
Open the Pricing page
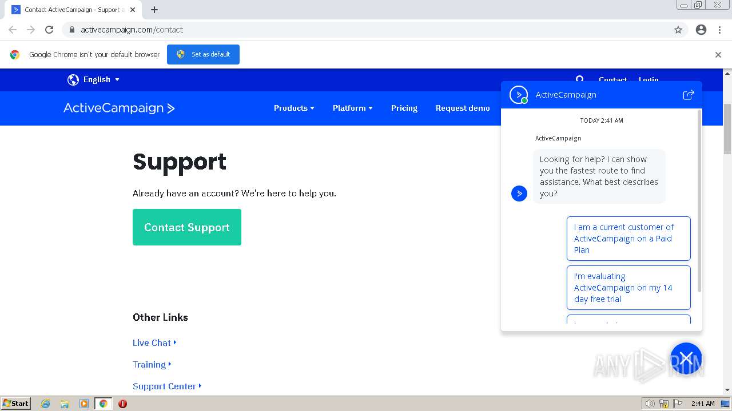(x=404, y=108)
